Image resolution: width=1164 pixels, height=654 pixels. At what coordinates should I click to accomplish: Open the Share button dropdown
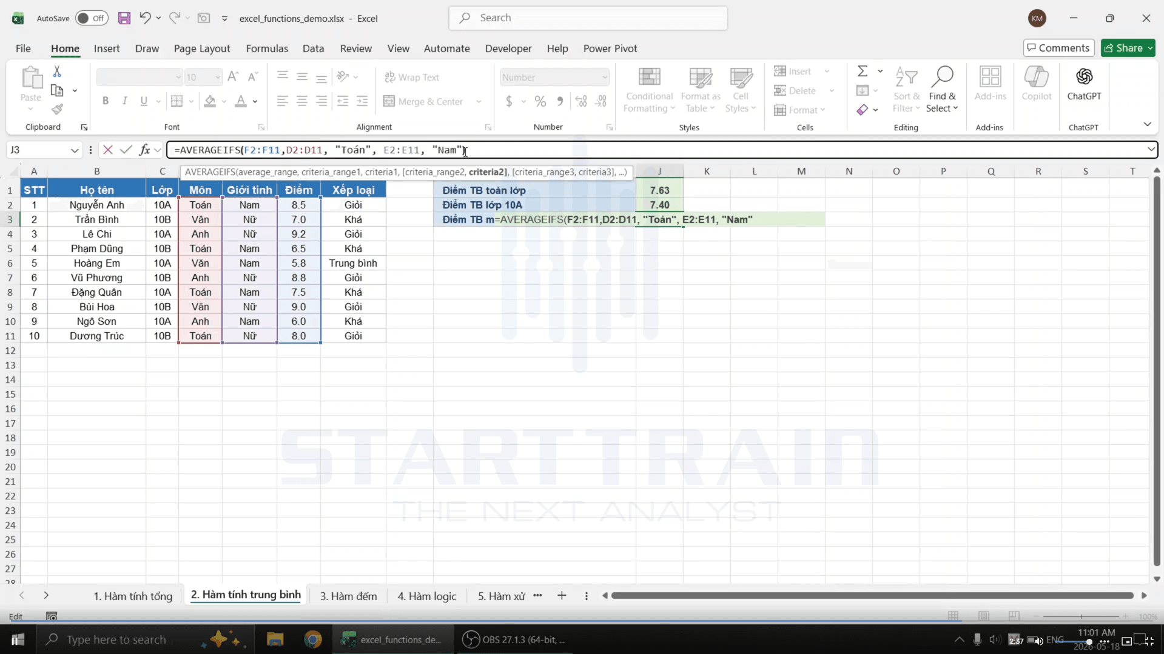1150,48
